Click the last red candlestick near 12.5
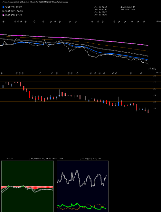The image size is (161, 212). click(148, 111)
